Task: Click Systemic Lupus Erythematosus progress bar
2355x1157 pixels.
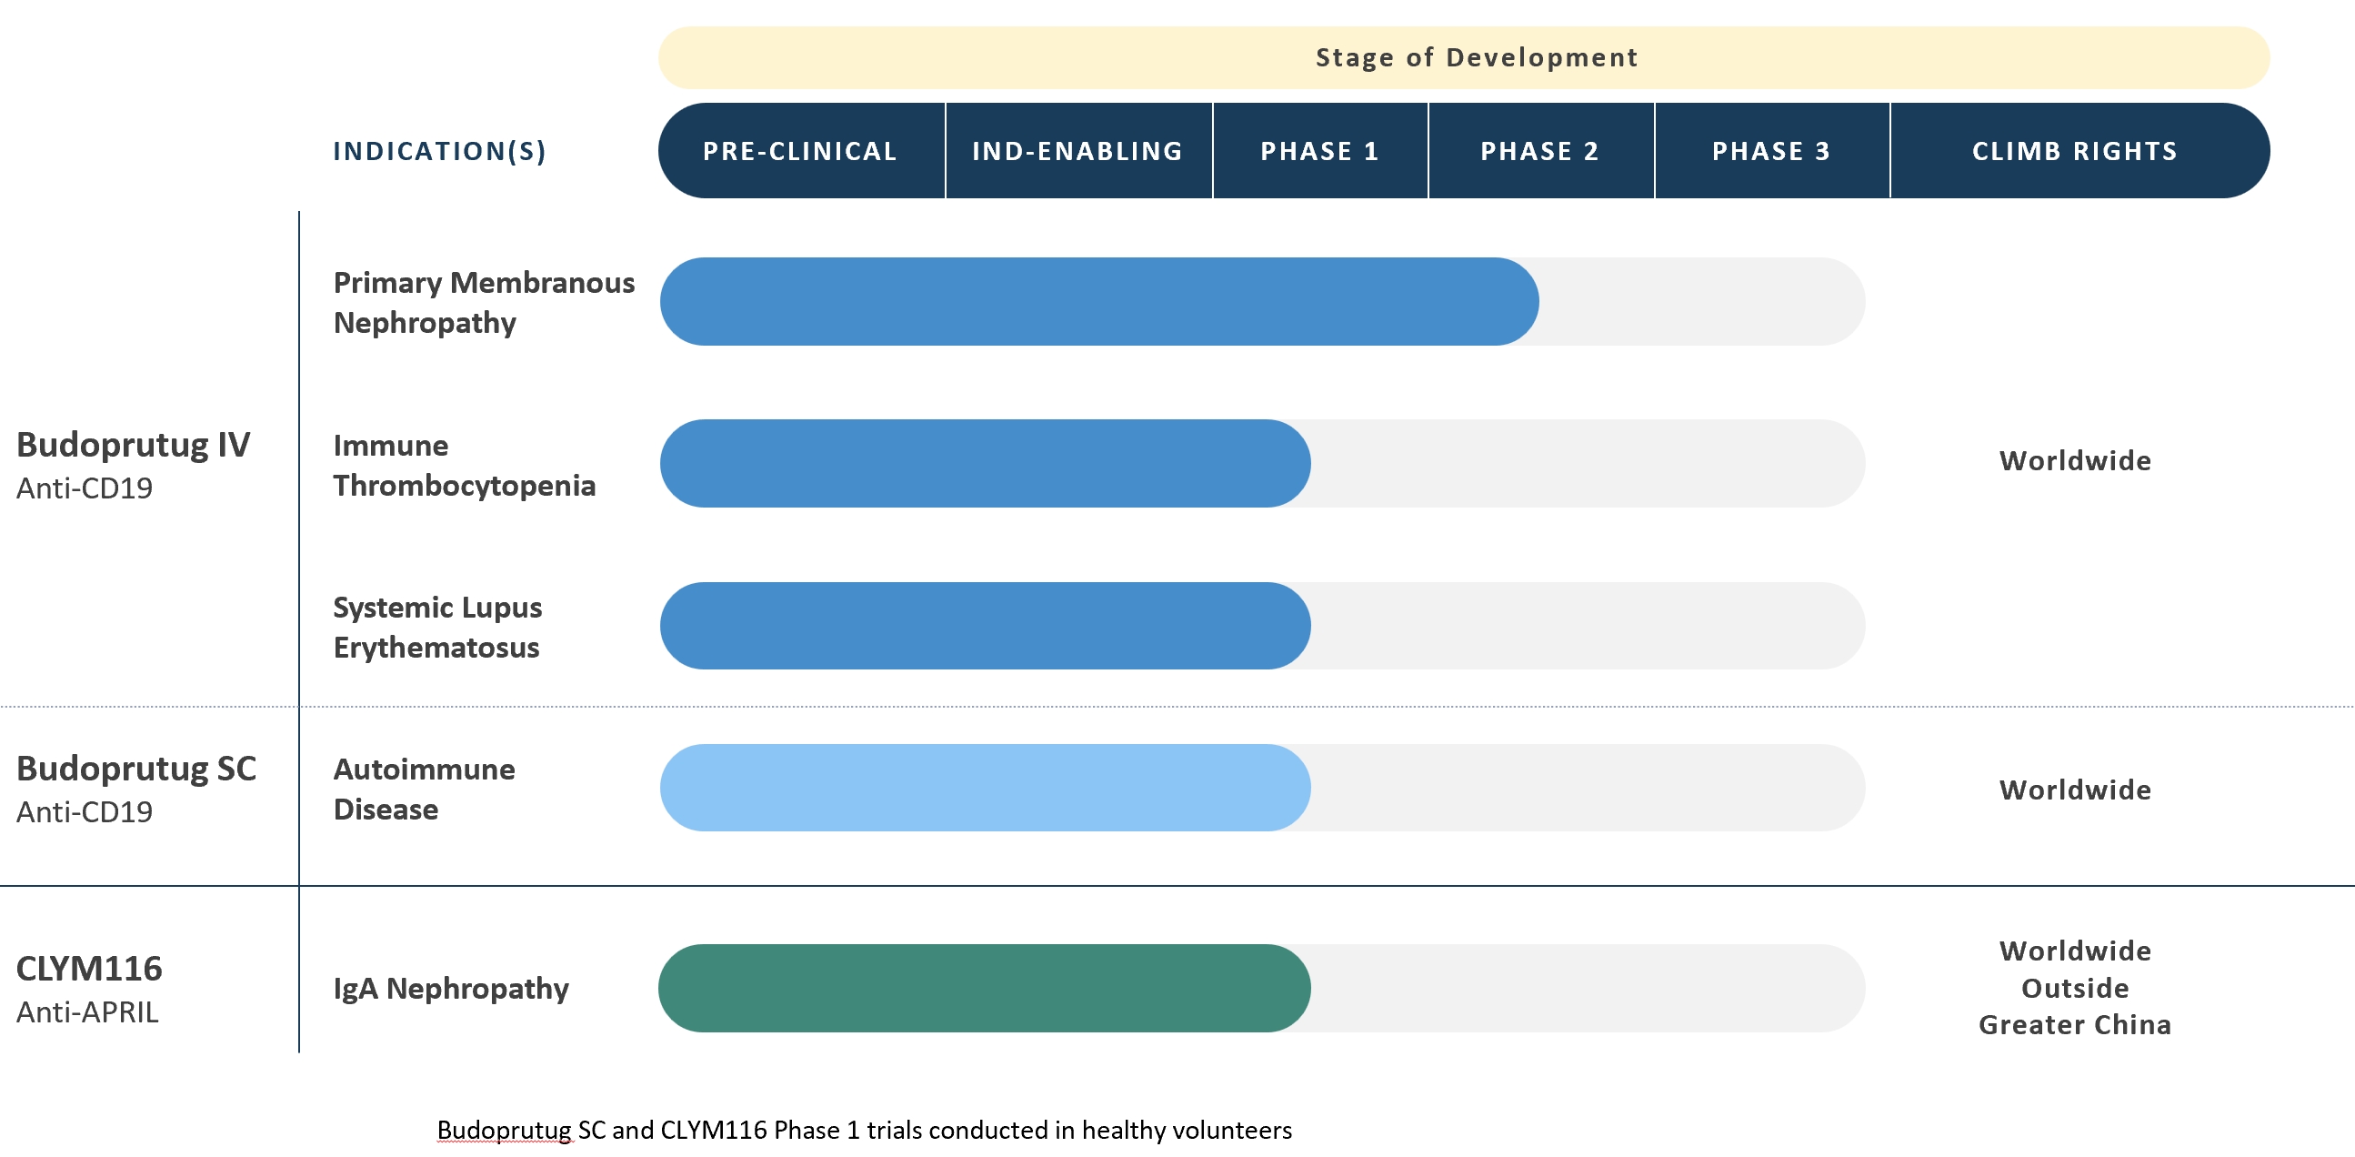Action: (985, 626)
